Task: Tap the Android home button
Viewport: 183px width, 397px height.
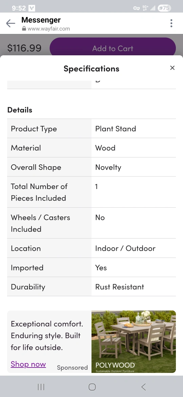Action: pyautogui.click(x=92, y=386)
